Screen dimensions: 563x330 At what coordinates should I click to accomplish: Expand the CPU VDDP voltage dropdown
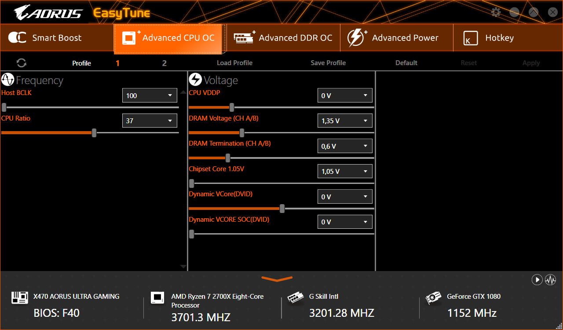tap(345, 95)
